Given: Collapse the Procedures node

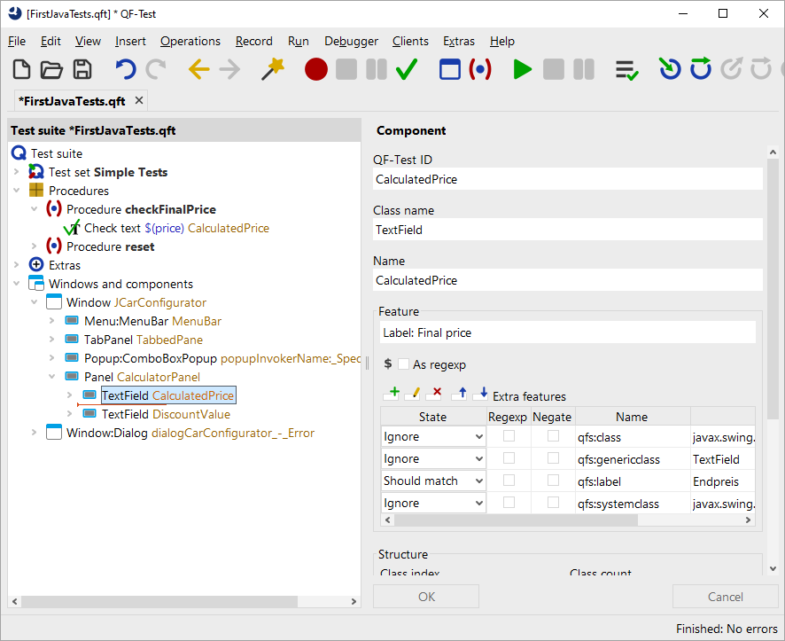Looking at the screenshot, I should tap(17, 191).
